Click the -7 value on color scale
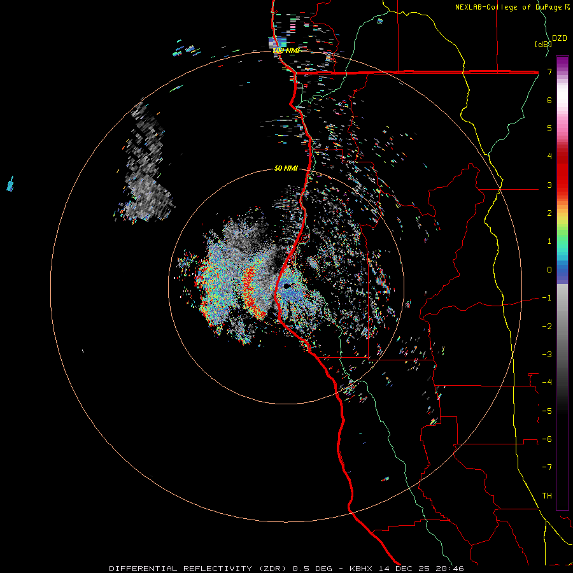 pyautogui.click(x=547, y=467)
